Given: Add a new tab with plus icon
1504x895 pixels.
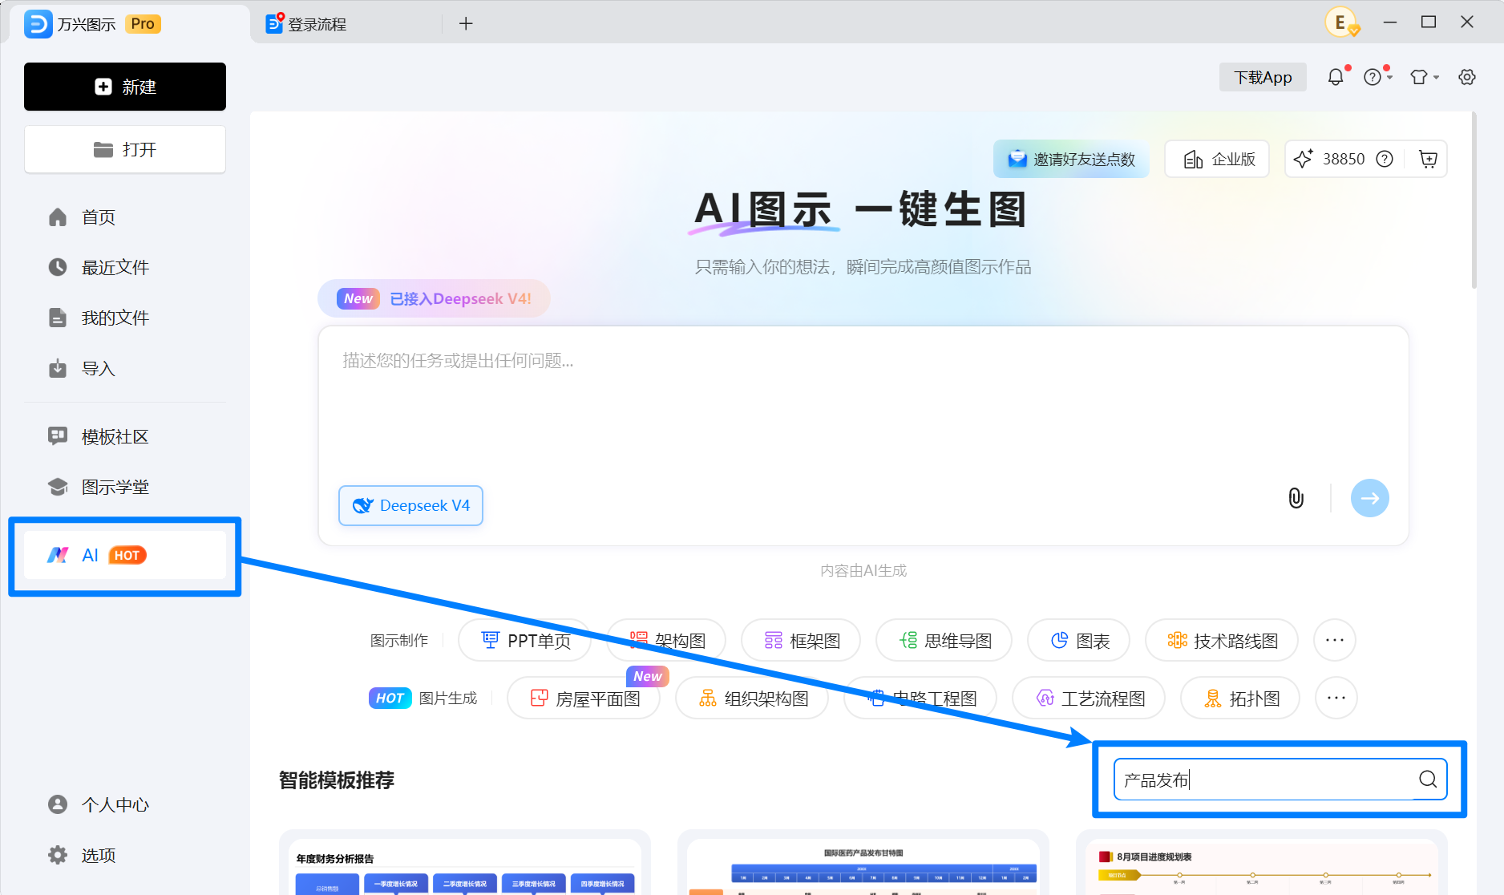Looking at the screenshot, I should coord(466,24).
